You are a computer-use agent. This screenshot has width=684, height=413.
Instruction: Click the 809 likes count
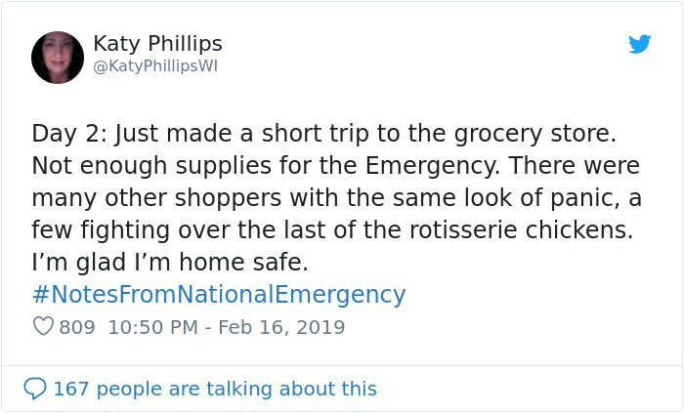77,327
